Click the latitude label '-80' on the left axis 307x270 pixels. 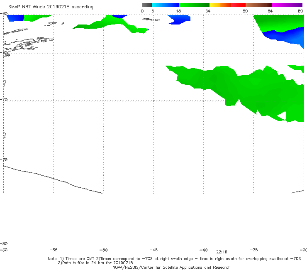click(4, 244)
